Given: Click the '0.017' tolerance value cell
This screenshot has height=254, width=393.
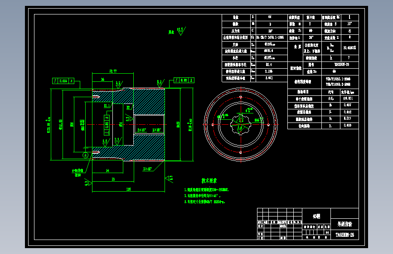Looking at the screenshot, I should 349,119.
